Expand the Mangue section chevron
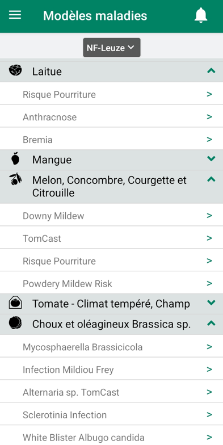 click(x=211, y=159)
